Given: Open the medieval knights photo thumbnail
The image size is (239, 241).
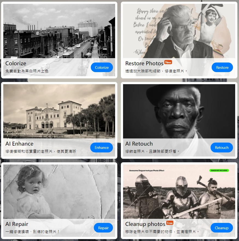Looking at the screenshot, I should (x=179, y=191).
